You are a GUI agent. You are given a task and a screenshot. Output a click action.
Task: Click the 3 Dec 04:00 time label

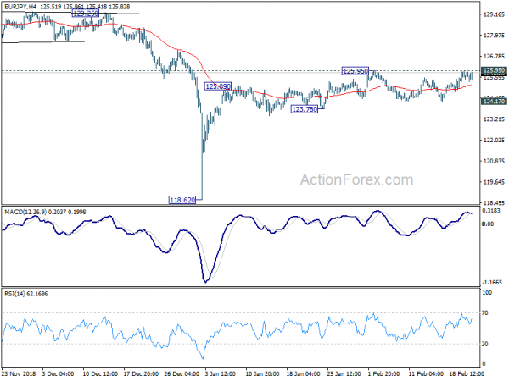coord(58,373)
